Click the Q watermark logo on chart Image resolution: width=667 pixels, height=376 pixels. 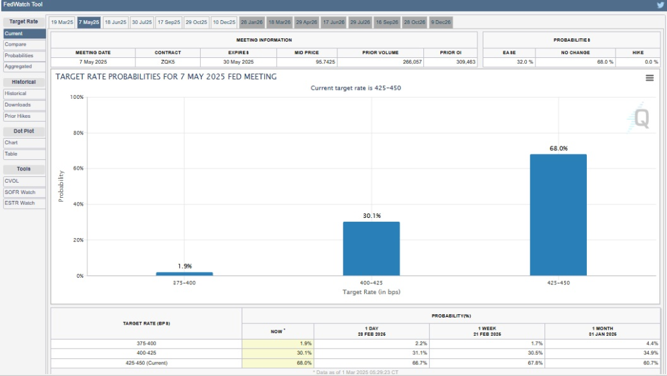(x=641, y=119)
